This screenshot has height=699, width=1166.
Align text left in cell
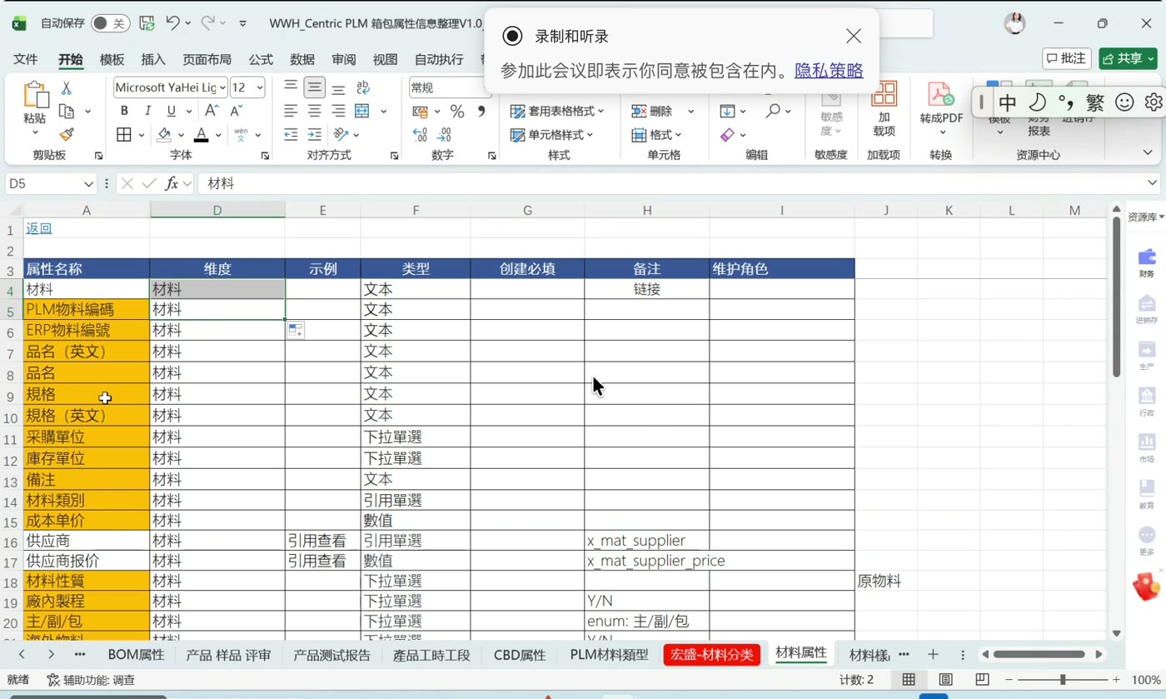291,111
